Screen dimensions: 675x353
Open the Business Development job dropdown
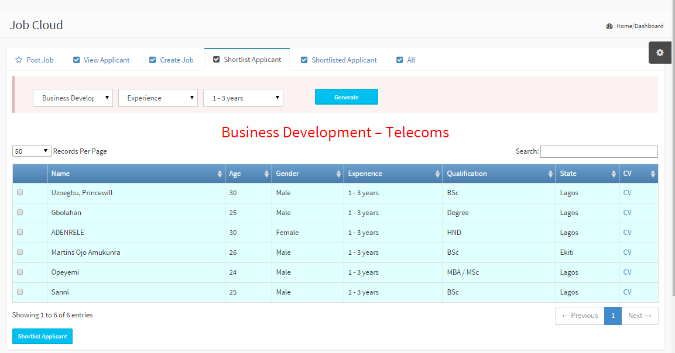[73, 98]
